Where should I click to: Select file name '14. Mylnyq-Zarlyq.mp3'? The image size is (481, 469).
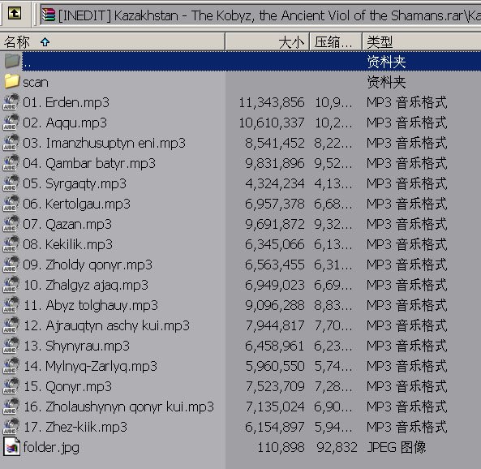pos(90,366)
